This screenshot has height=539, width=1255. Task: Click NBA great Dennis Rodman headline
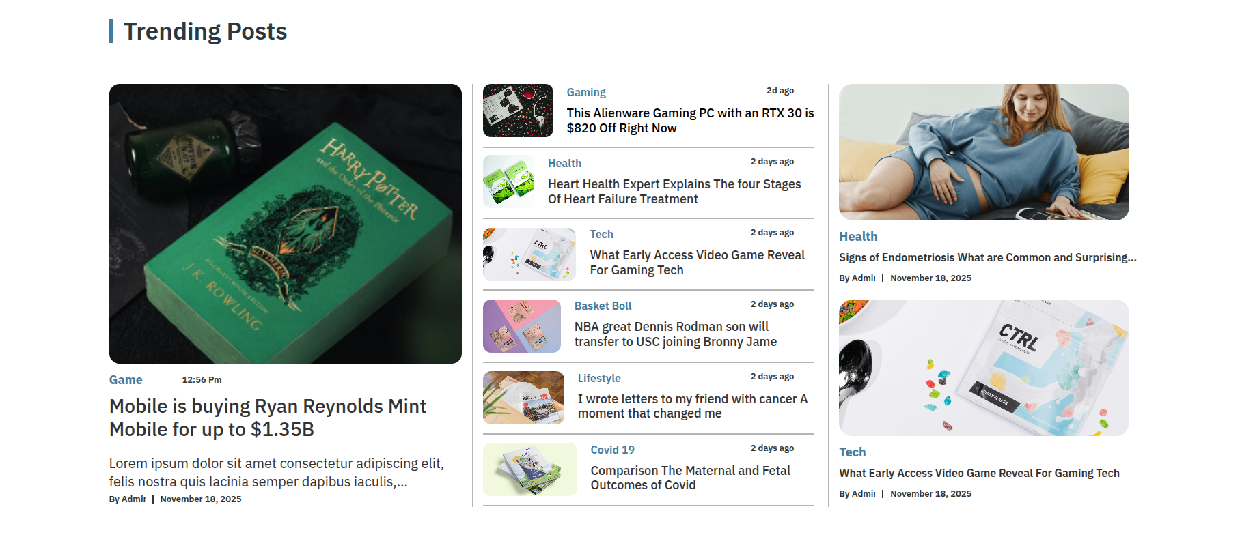676,334
